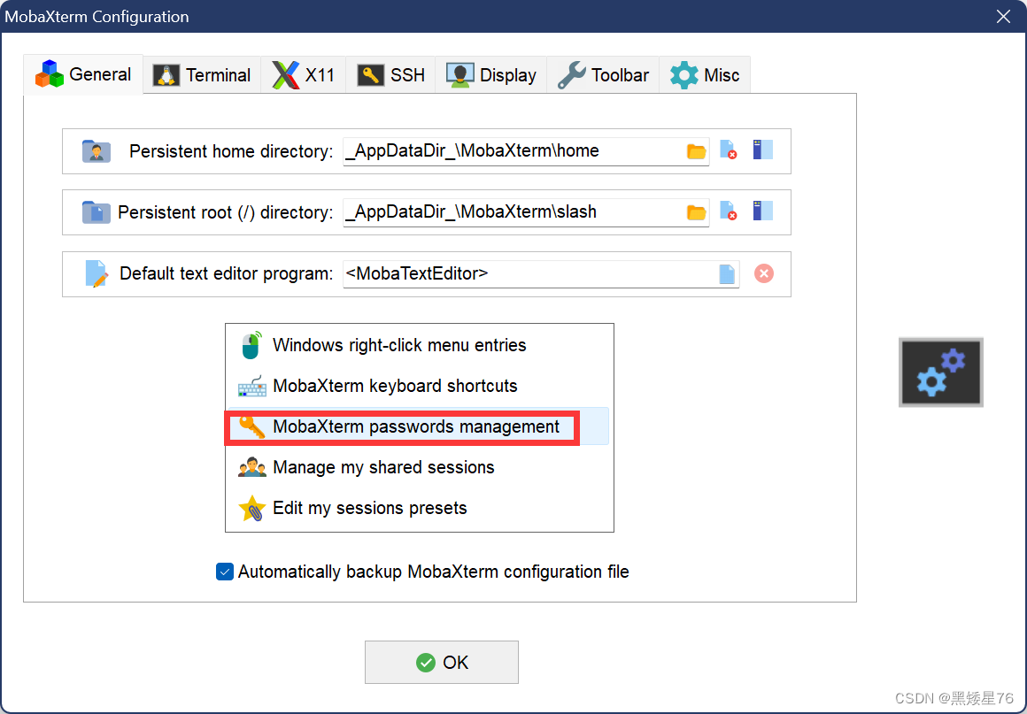Image resolution: width=1027 pixels, height=714 pixels.
Task: Click the gears settings image
Action: click(940, 372)
